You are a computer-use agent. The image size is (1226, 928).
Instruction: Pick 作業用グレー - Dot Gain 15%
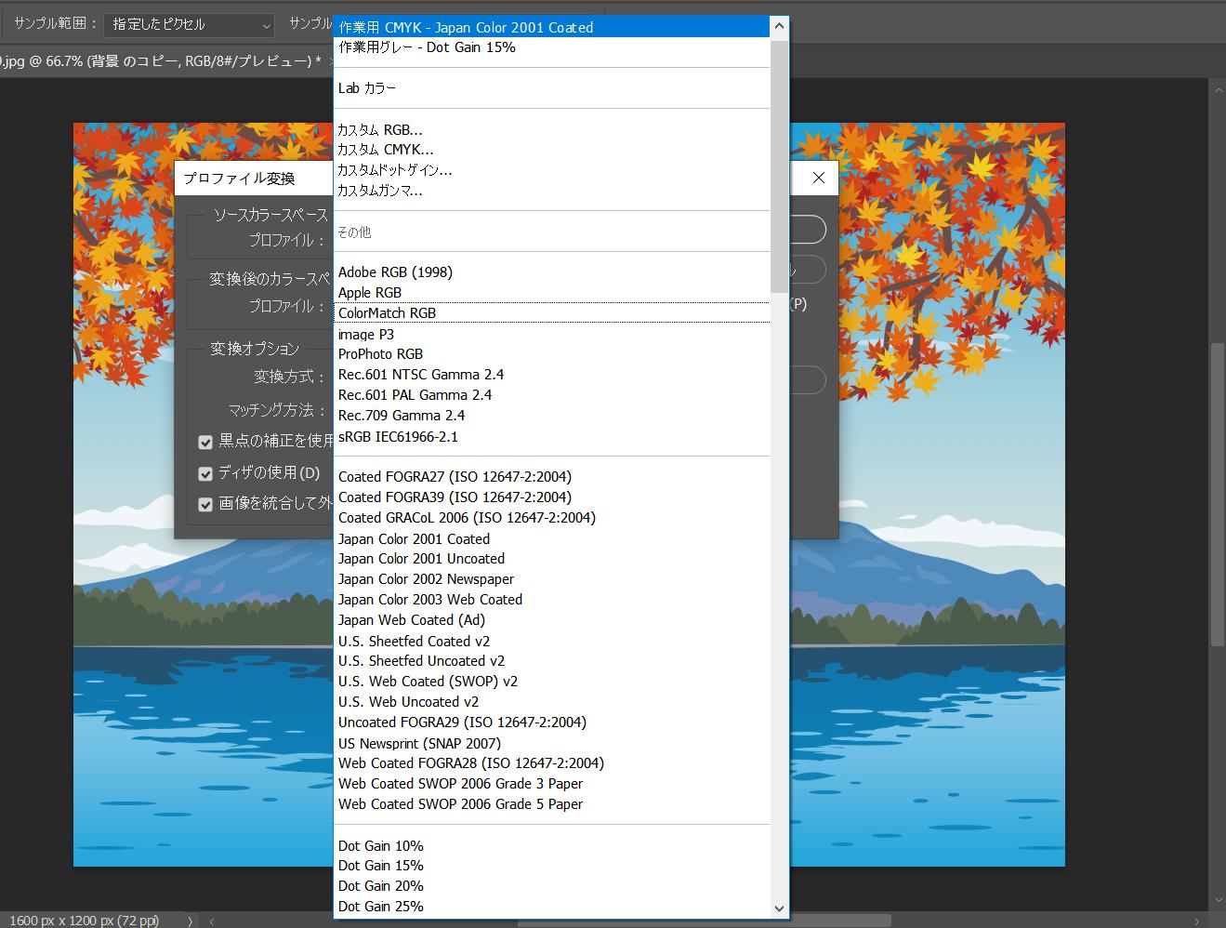(427, 47)
